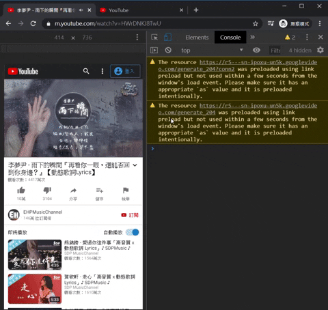Show the console sidebar

154,50
